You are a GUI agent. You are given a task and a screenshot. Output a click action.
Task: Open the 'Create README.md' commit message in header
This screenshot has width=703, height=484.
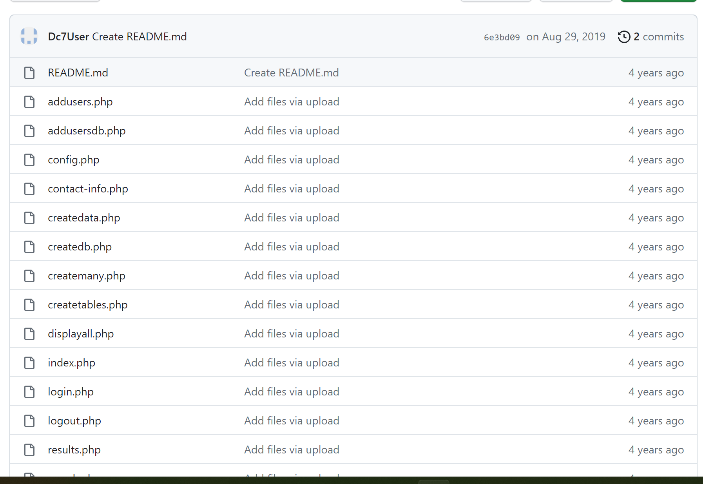pyautogui.click(x=140, y=36)
